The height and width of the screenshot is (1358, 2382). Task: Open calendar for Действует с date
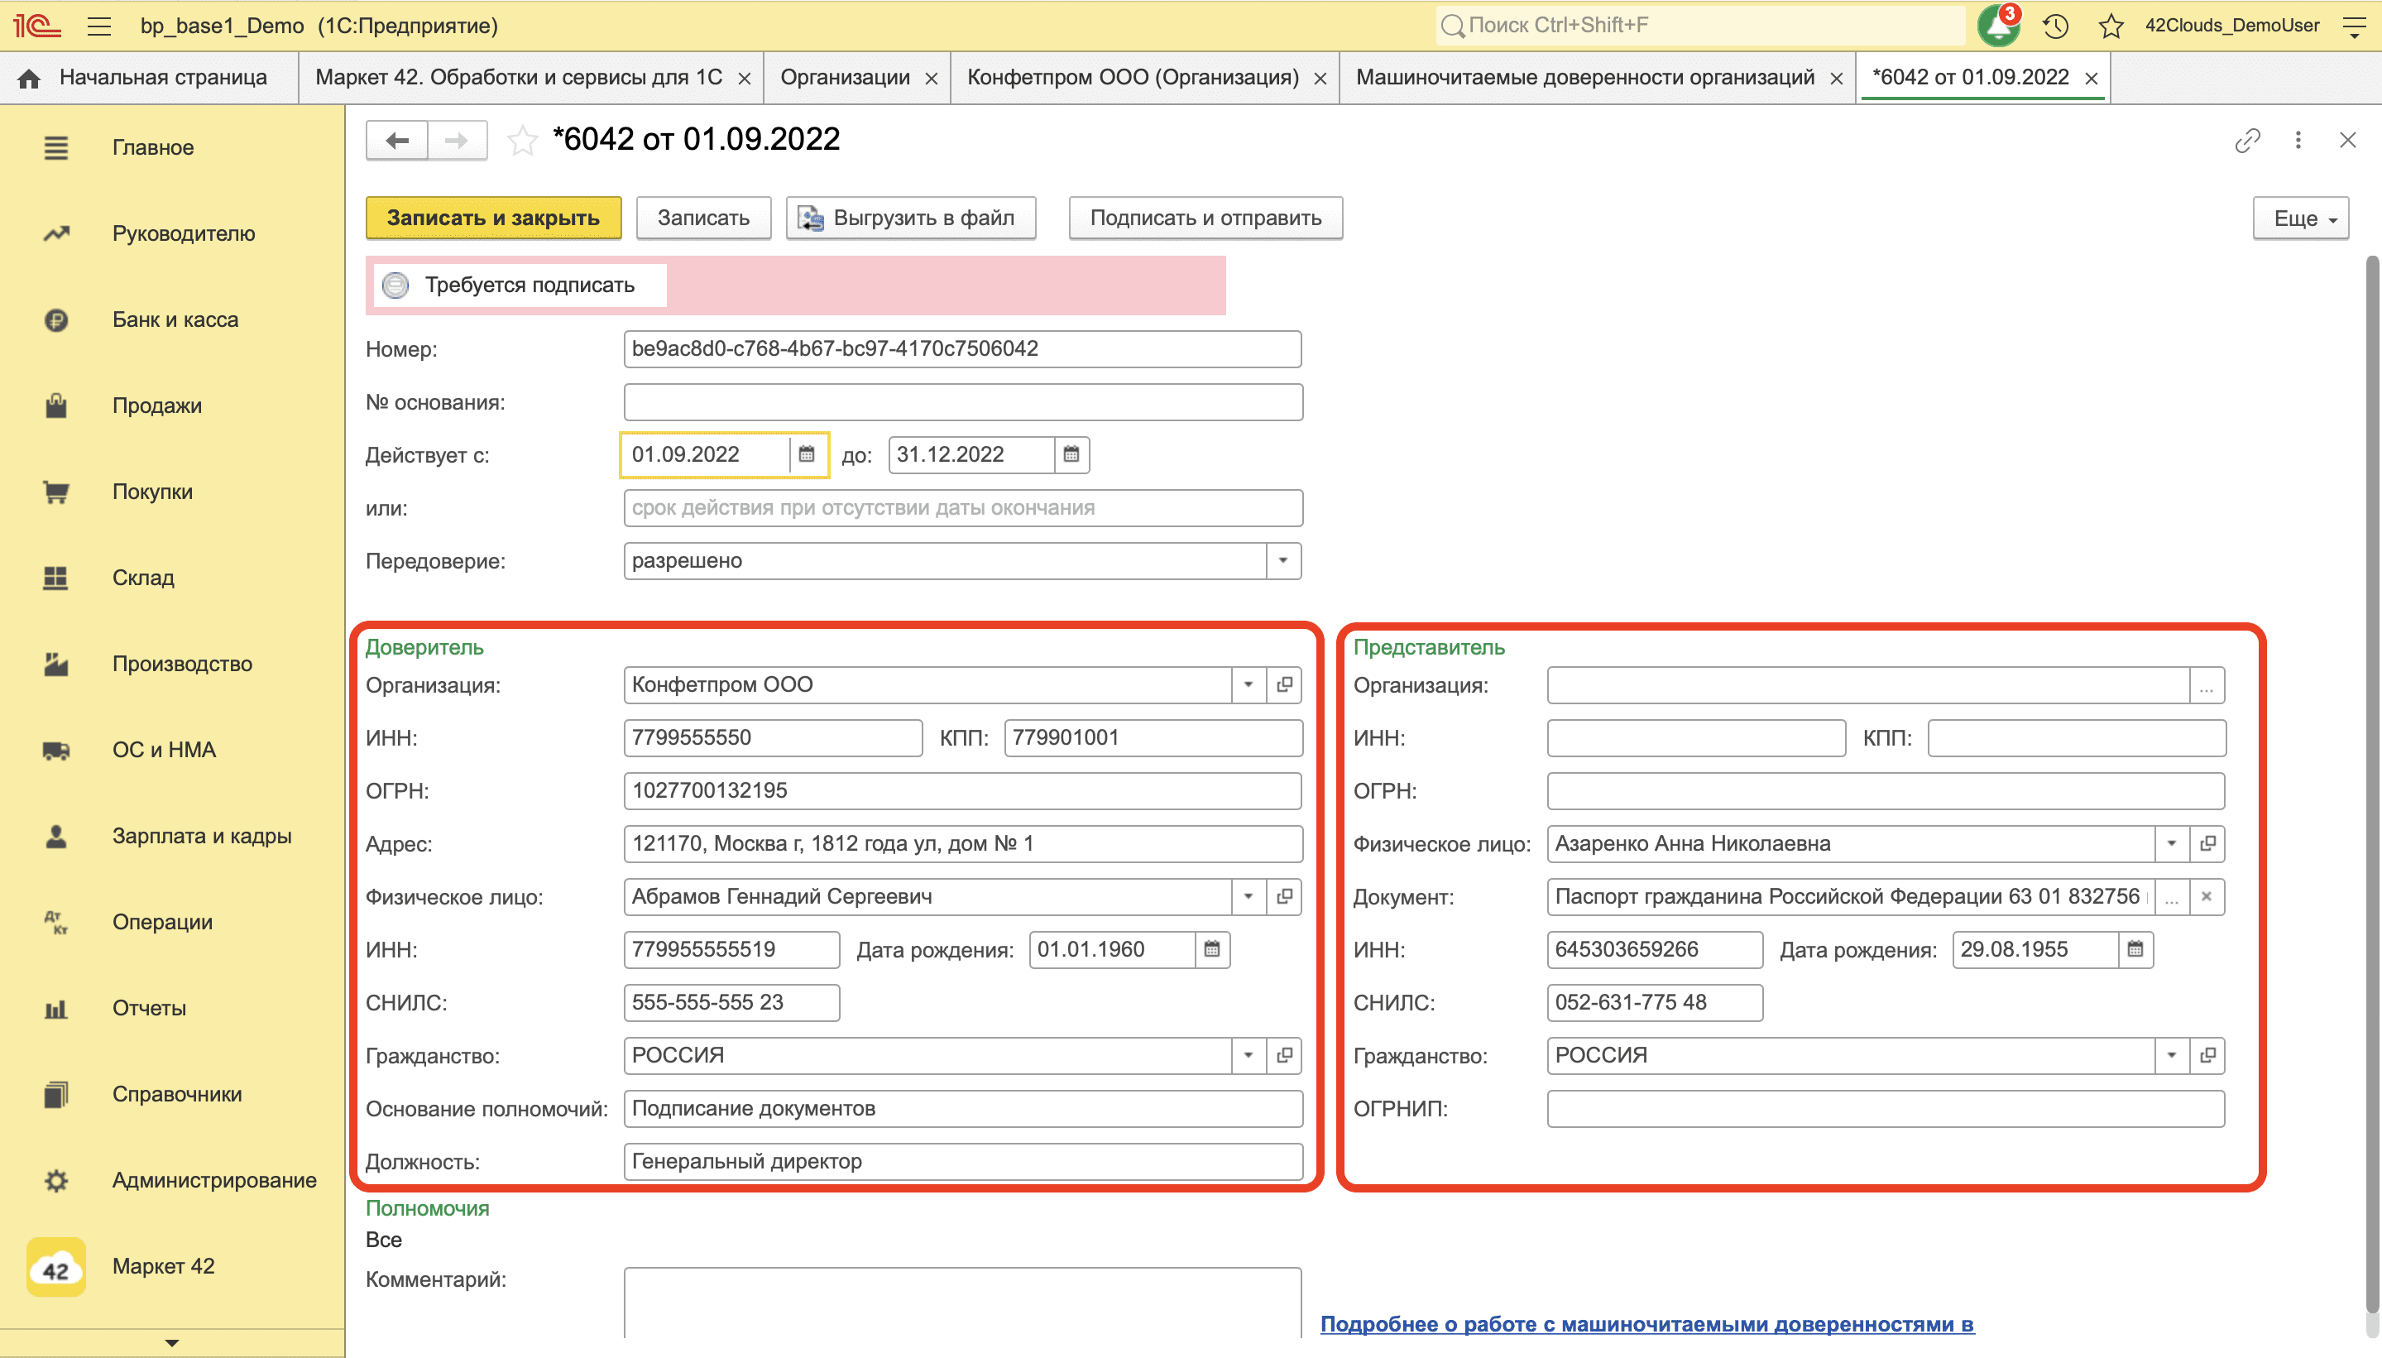(x=807, y=454)
